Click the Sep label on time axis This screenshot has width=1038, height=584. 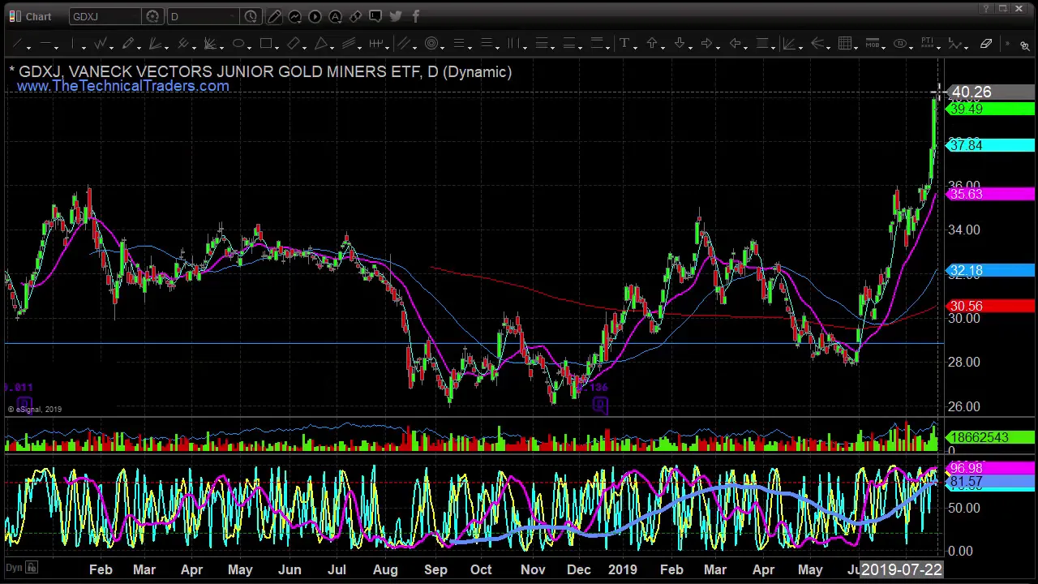435,570
